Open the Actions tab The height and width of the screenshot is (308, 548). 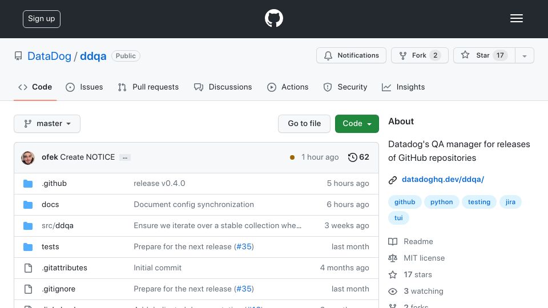pos(288,87)
